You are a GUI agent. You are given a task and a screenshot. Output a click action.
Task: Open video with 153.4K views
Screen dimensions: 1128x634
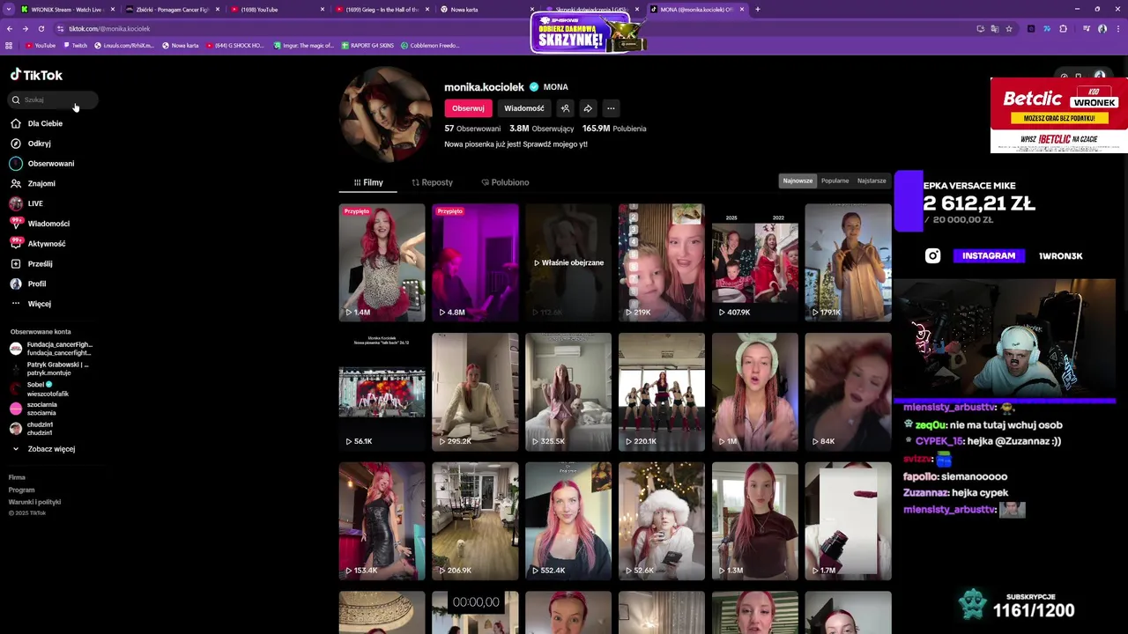pyautogui.click(x=382, y=521)
